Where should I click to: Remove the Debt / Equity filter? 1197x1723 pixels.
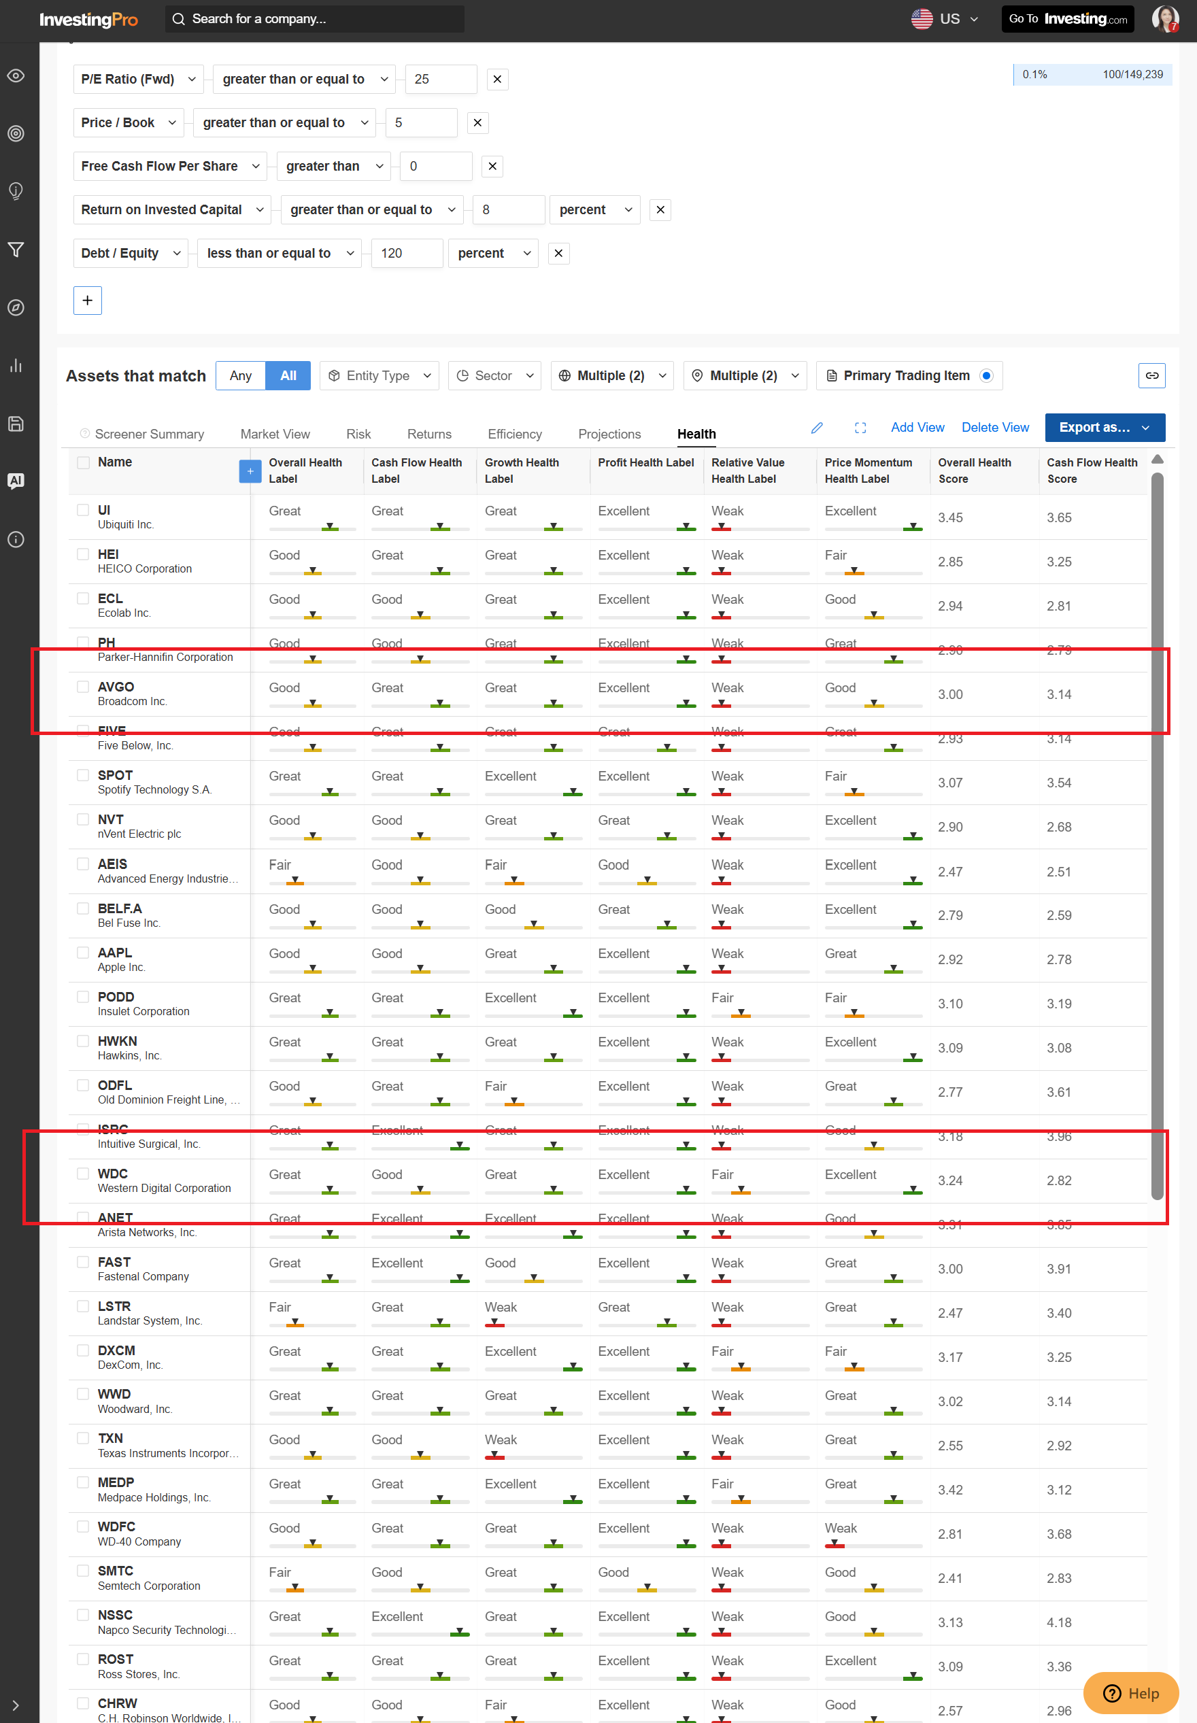tap(558, 254)
